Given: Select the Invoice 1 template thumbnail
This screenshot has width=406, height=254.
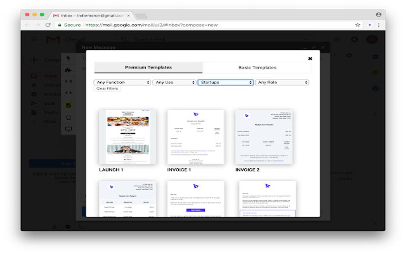Looking at the screenshot, I should 196,137.
